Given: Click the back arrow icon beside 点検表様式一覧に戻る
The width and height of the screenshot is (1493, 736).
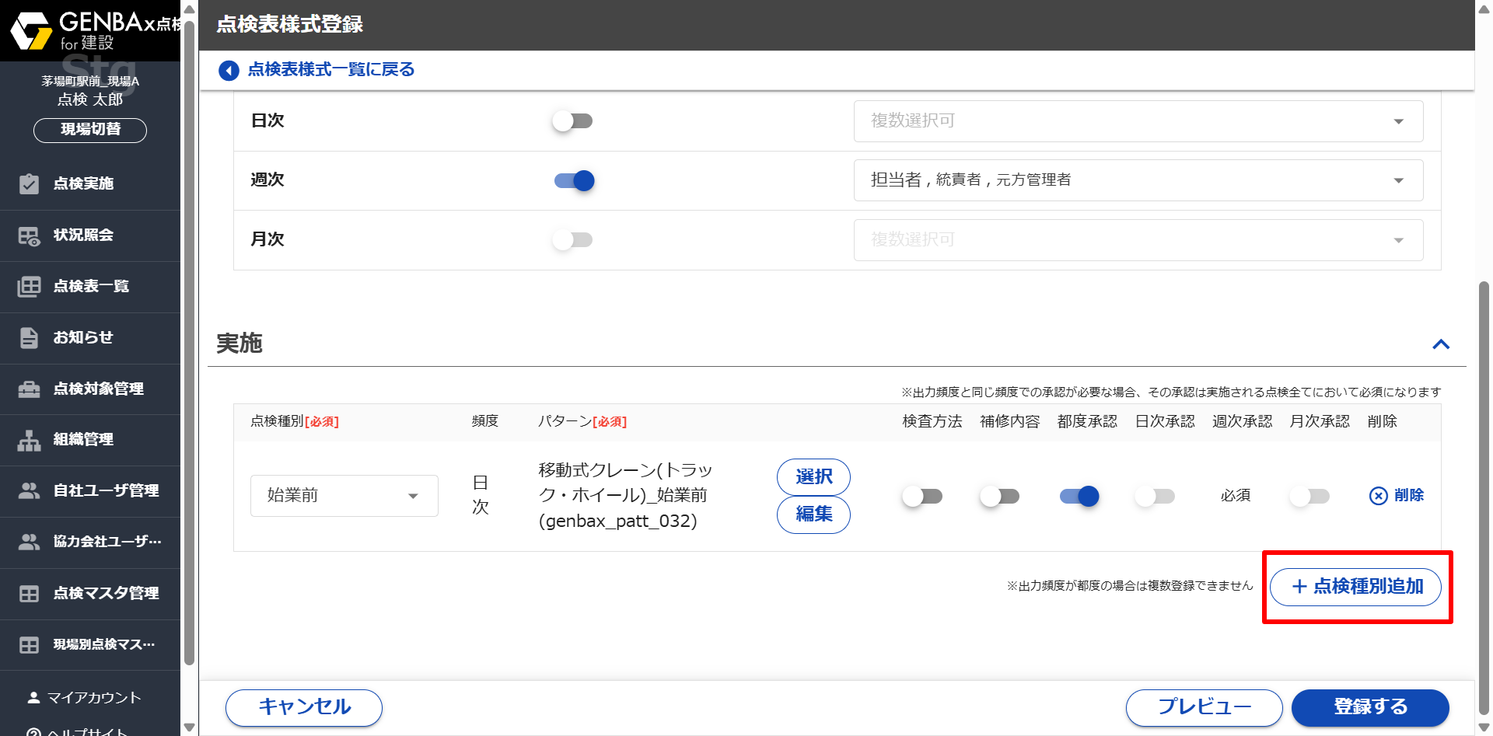Looking at the screenshot, I should (229, 71).
